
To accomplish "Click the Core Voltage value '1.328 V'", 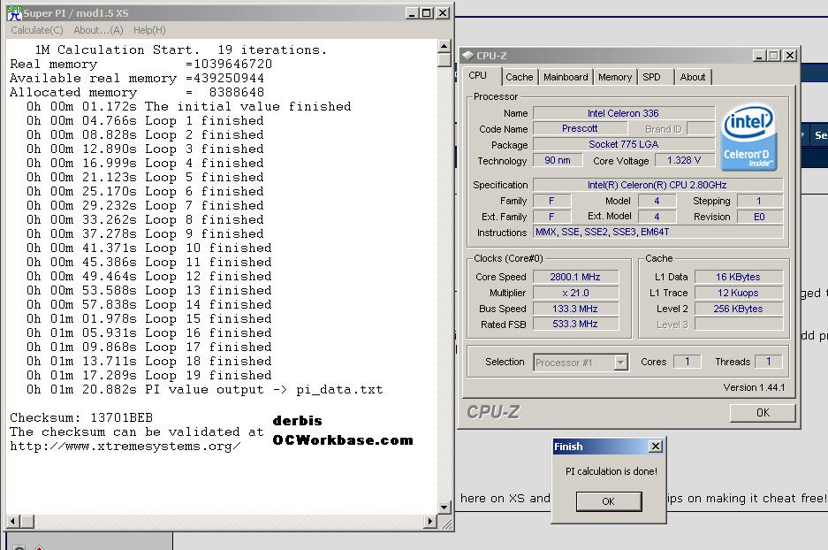I will click(x=684, y=160).
